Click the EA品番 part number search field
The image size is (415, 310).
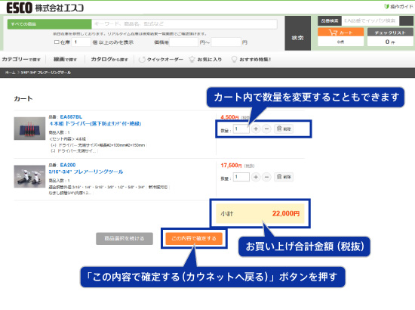370,20
